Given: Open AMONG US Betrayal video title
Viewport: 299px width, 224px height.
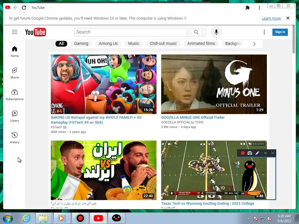Looking at the screenshot, I should tap(96, 120).
